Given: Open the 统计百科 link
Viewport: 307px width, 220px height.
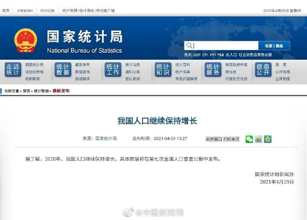Looking at the screenshot, I should [183, 65].
